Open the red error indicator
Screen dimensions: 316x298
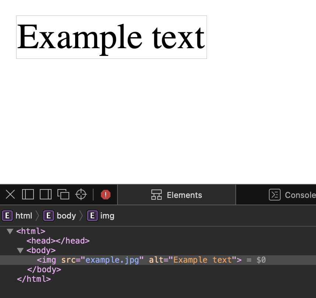(x=106, y=195)
